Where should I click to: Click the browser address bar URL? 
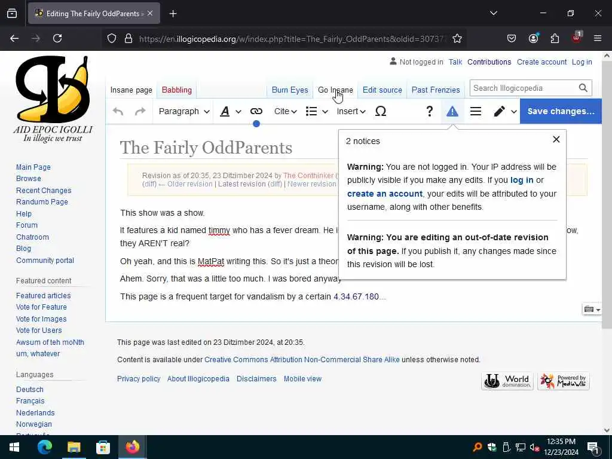click(x=291, y=39)
